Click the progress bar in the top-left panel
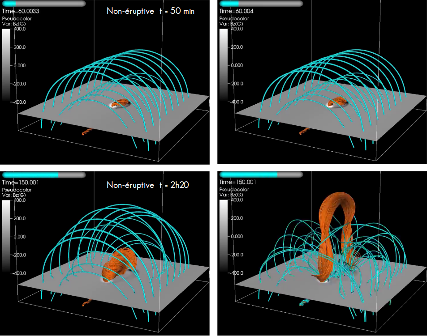The width and height of the screenshot is (427, 336). tap(43, 4)
